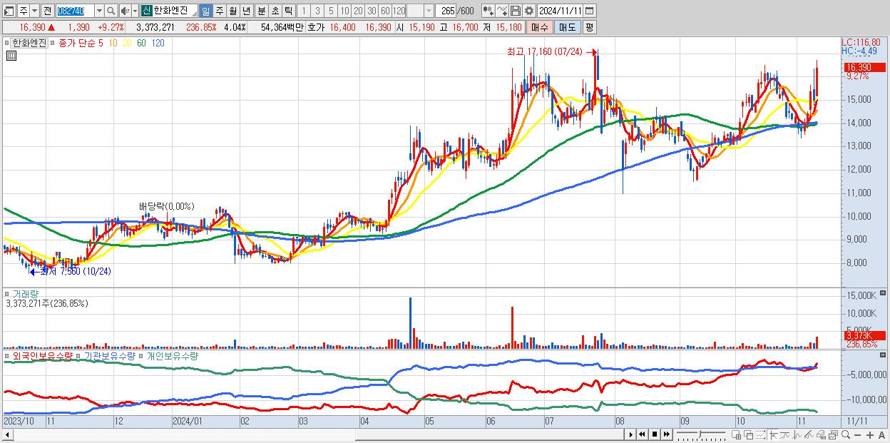Click the bottom magnifier zoom icon
This screenshot has width=890, height=443.
click(846, 435)
